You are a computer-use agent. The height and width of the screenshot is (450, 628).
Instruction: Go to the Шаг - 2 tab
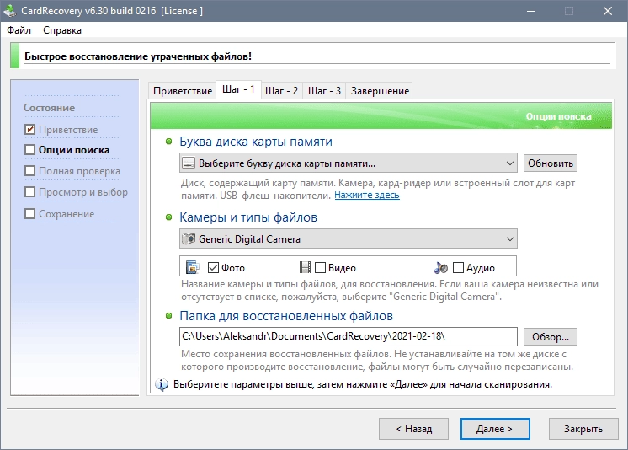282,91
